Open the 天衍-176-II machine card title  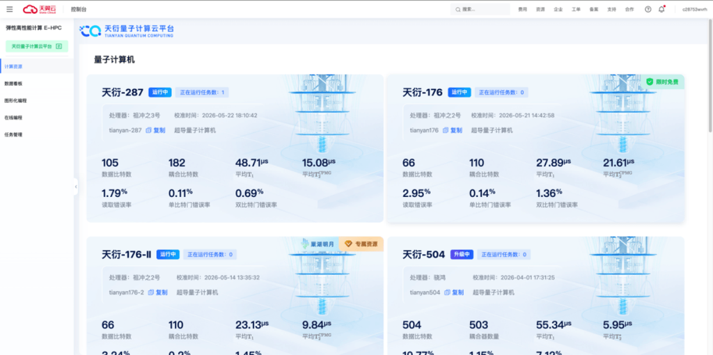click(126, 255)
